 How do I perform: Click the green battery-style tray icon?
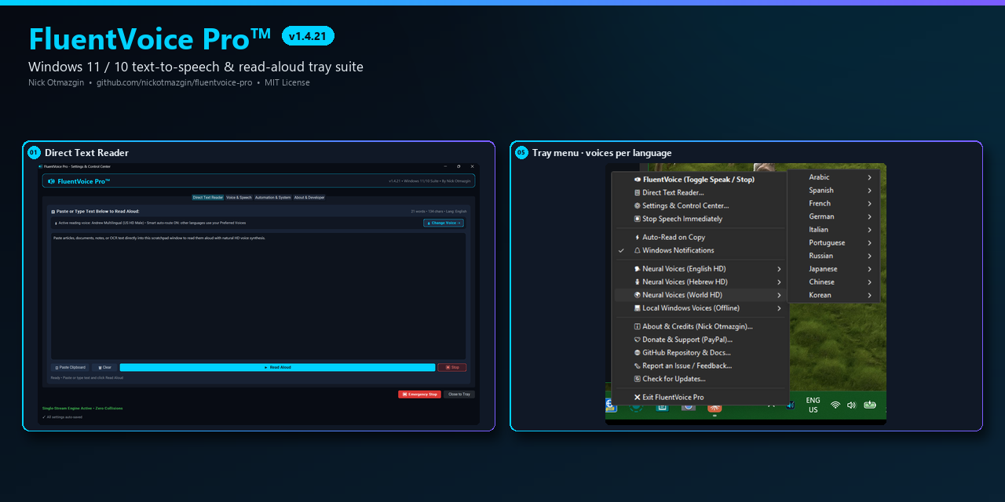coord(870,405)
